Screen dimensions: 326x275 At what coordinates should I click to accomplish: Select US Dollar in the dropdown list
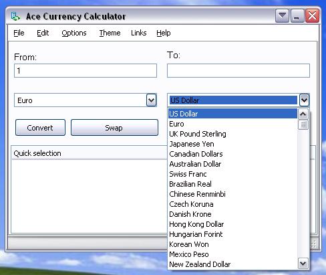232,114
